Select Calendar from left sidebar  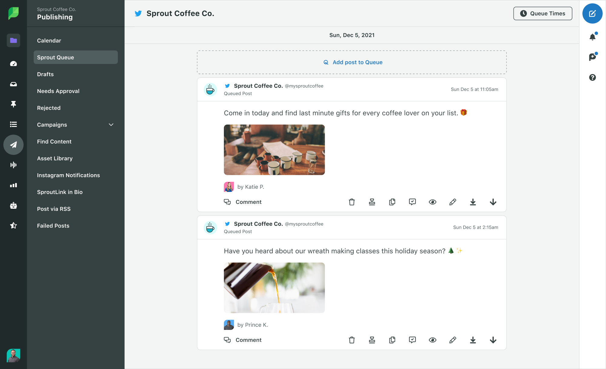[x=48, y=40]
